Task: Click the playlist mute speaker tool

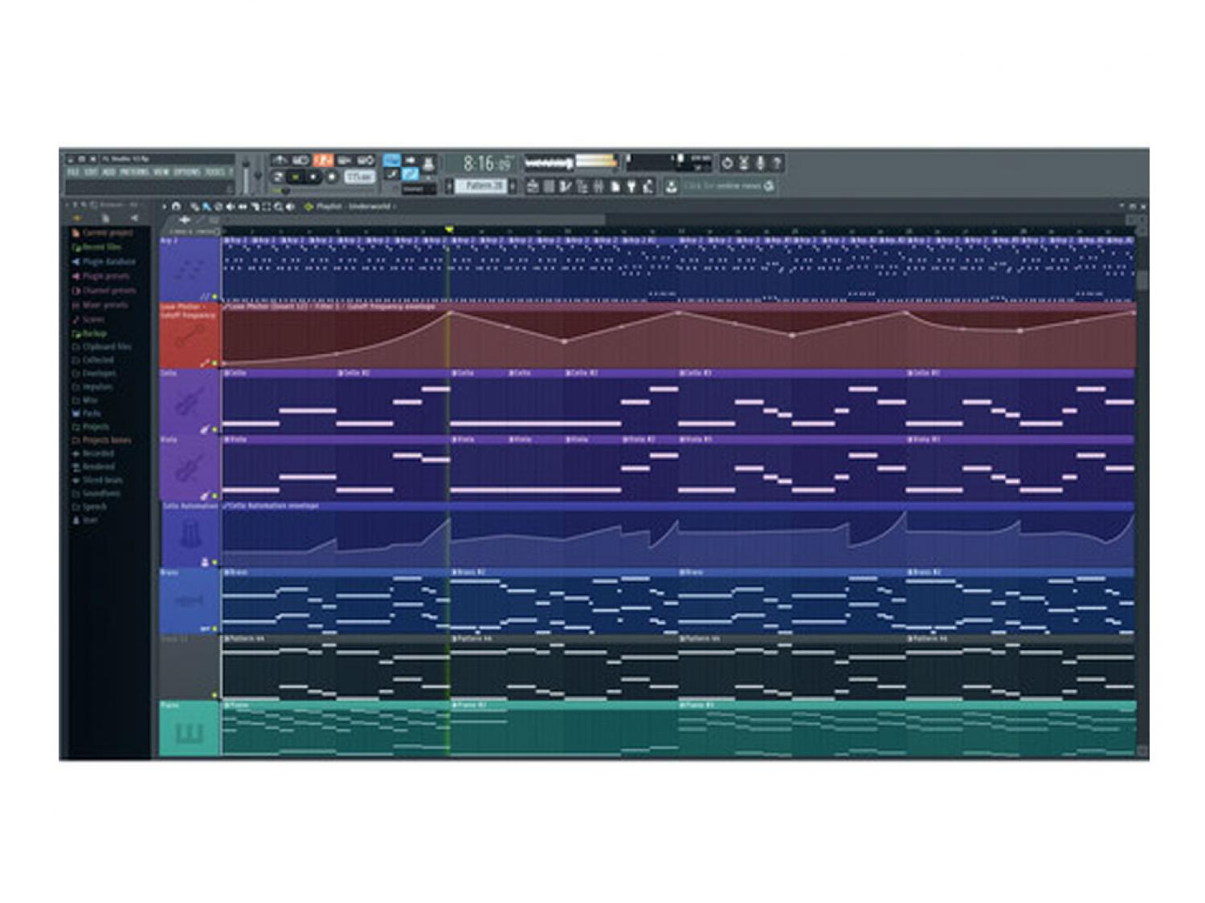Action: click(230, 207)
